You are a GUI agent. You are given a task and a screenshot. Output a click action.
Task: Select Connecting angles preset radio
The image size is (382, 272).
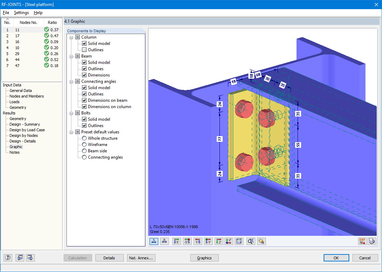click(84, 157)
